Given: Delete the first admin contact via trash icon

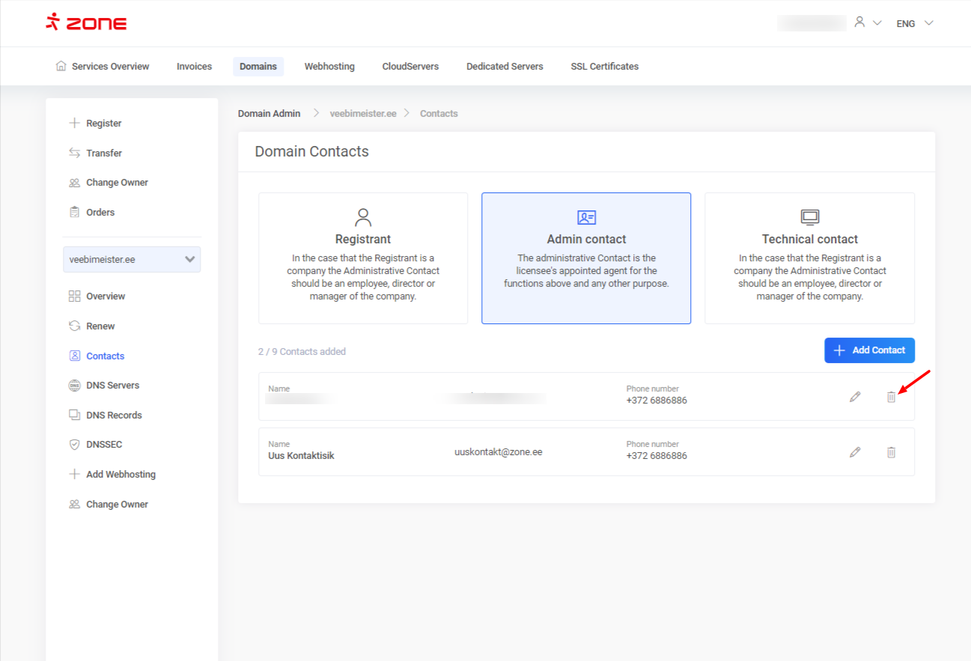Looking at the screenshot, I should pyautogui.click(x=891, y=397).
